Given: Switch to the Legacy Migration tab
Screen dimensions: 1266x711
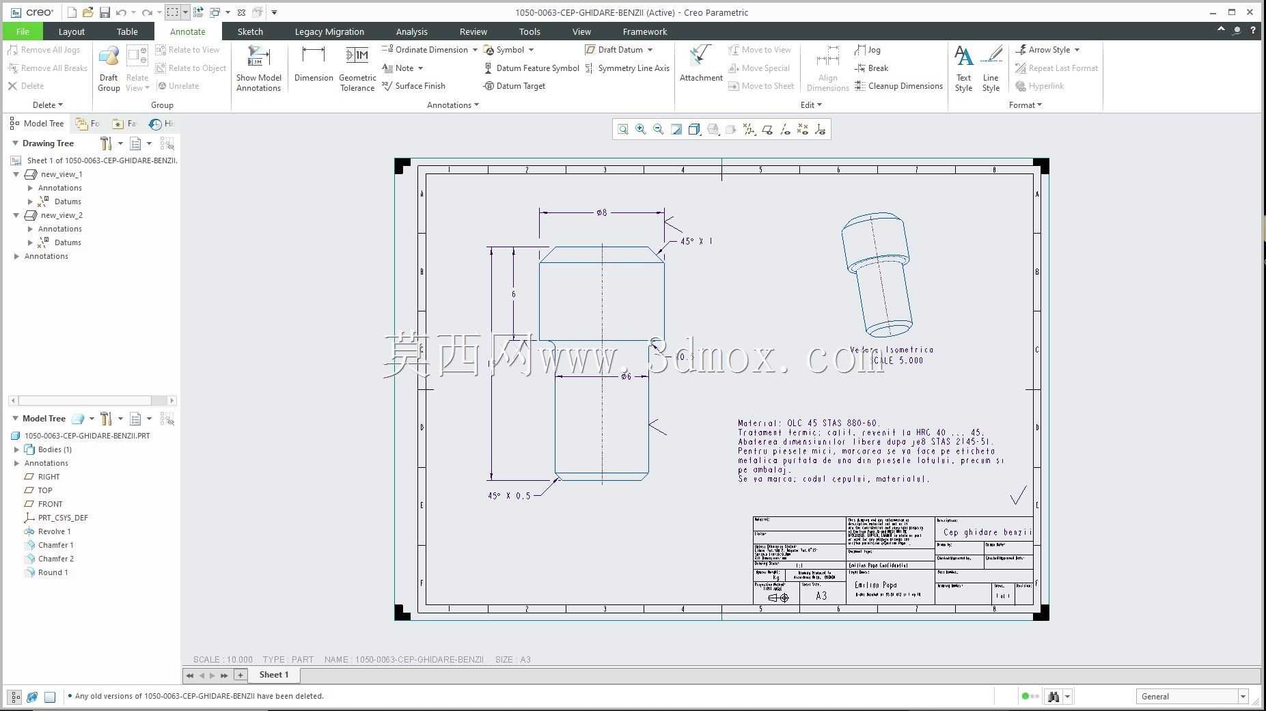Looking at the screenshot, I should point(329,31).
